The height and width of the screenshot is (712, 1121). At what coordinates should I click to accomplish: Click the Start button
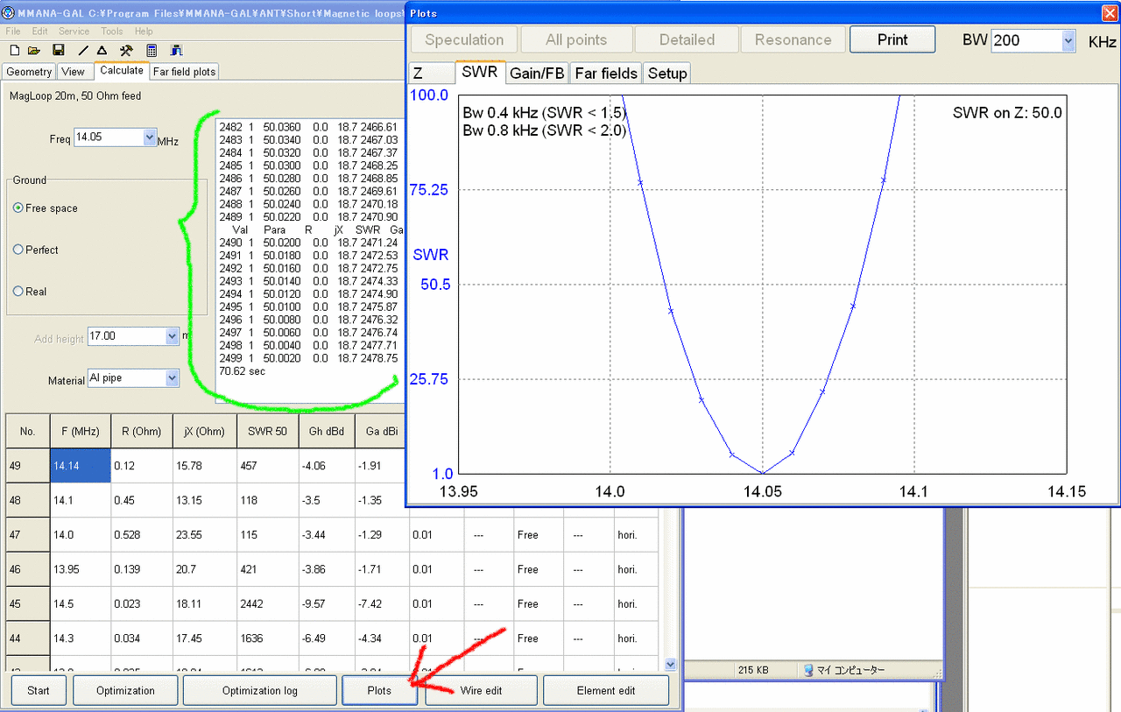39,691
